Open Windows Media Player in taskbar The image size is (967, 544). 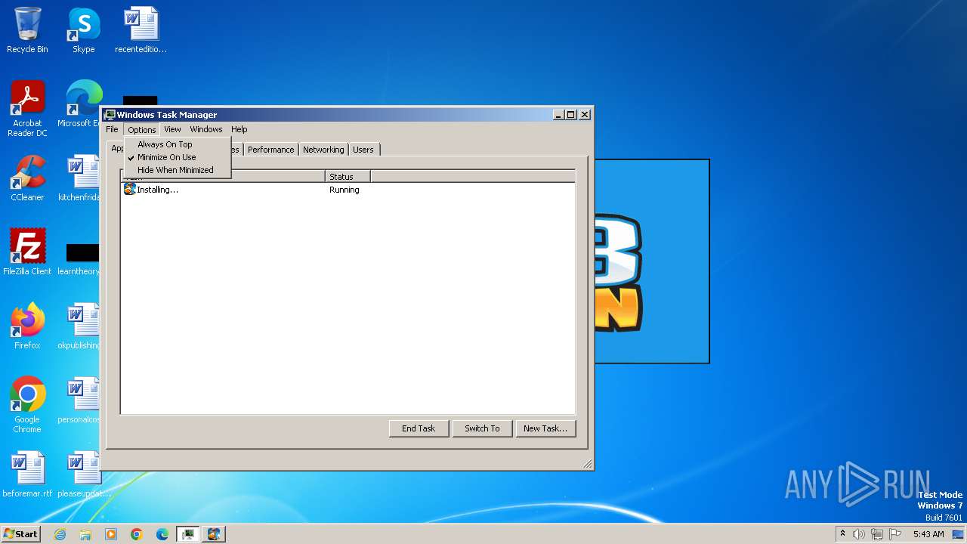pyautogui.click(x=111, y=534)
